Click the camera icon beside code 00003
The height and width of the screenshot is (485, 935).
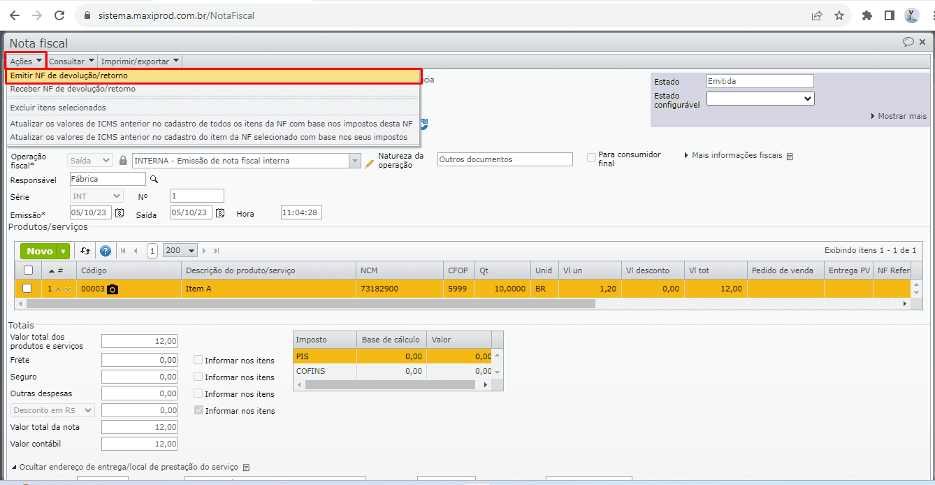pyautogui.click(x=113, y=289)
